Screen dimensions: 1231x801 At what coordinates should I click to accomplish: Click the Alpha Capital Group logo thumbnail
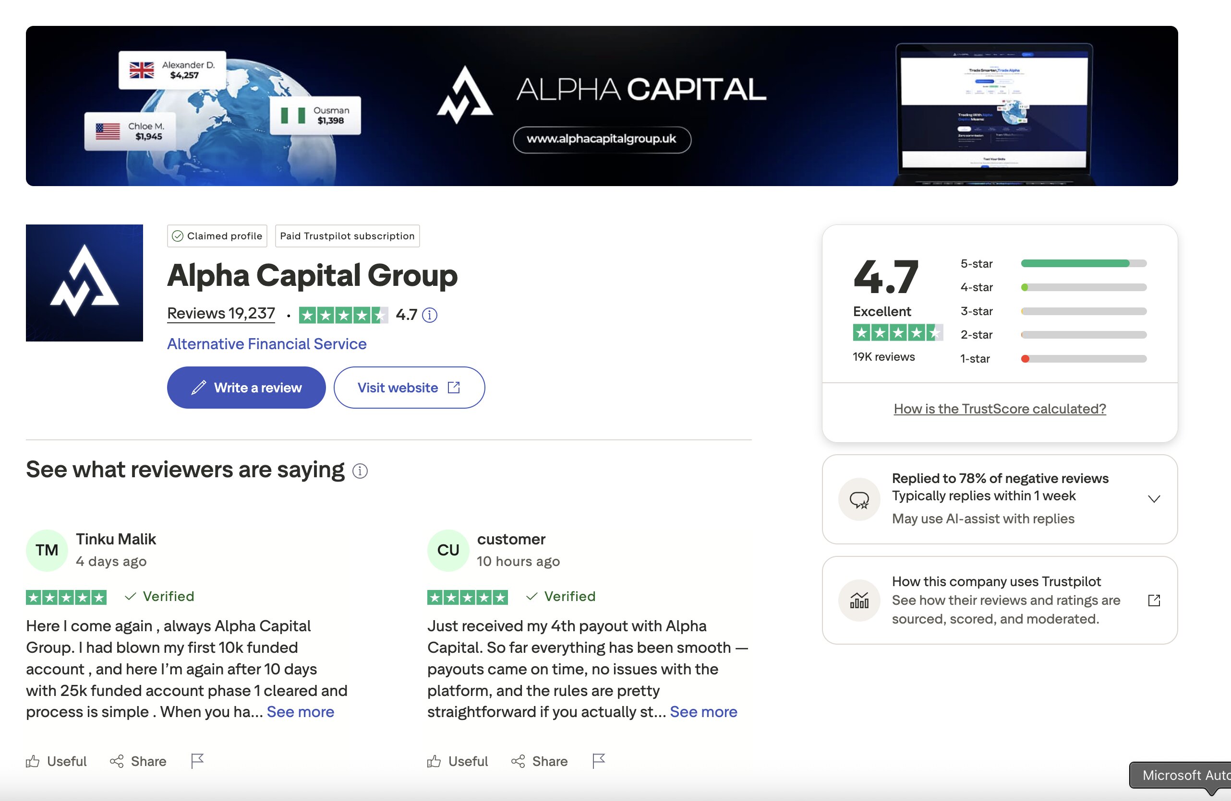tap(84, 283)
